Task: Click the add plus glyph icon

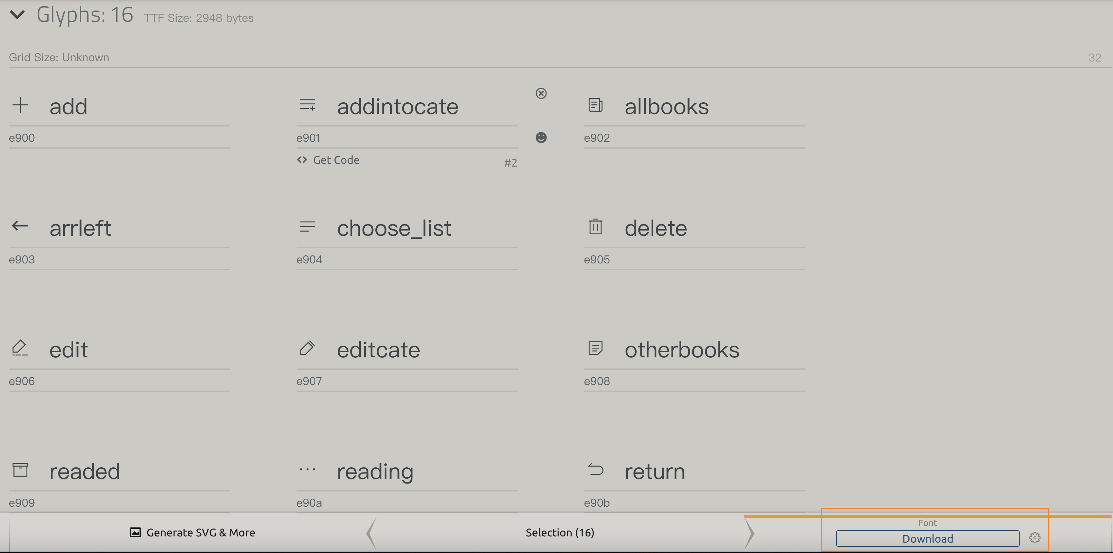Action: point(20,105)
